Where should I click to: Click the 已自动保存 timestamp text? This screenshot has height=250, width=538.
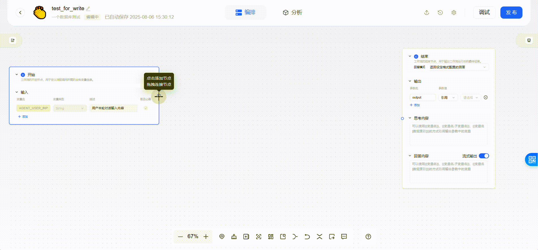(x=139, y=17)
